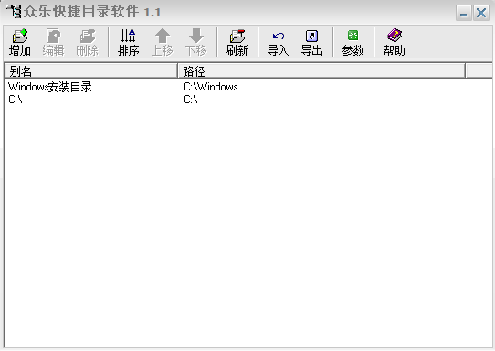Viewport: 495px width, 351px height.
Task: Select the C:\Windows path cell
Action: pos(211,87)
